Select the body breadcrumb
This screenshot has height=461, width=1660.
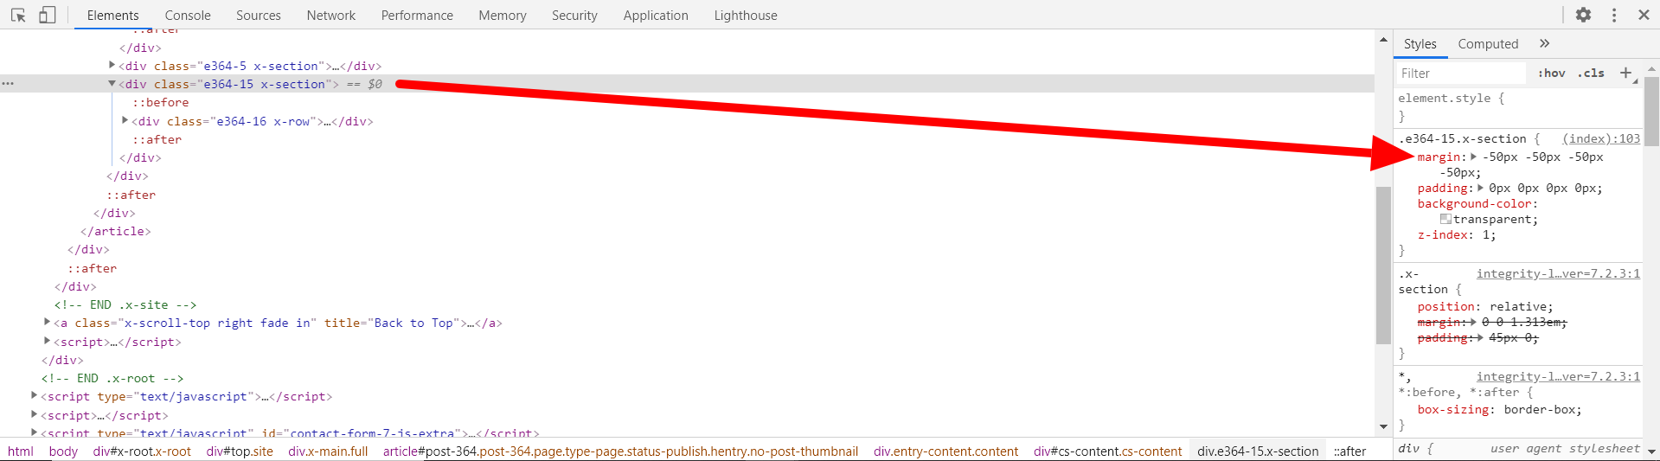[x=63, y=451]
